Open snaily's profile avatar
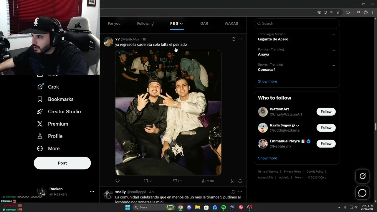Image resolution: width=377 pixels, height=212 pixels. click(x=108, y=194)
